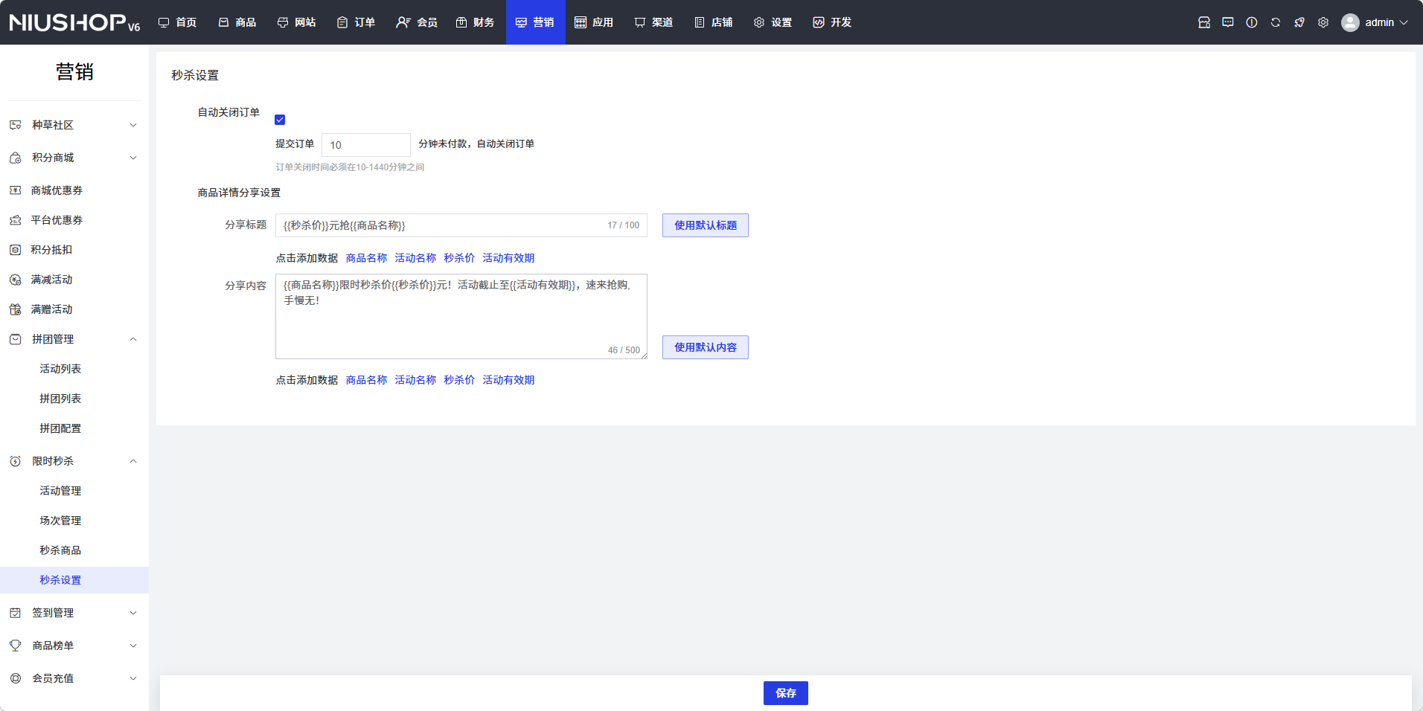Insert 活动有效期 into the share content
The width and height of the screenshot is (1423, 711).
(508, 380)
